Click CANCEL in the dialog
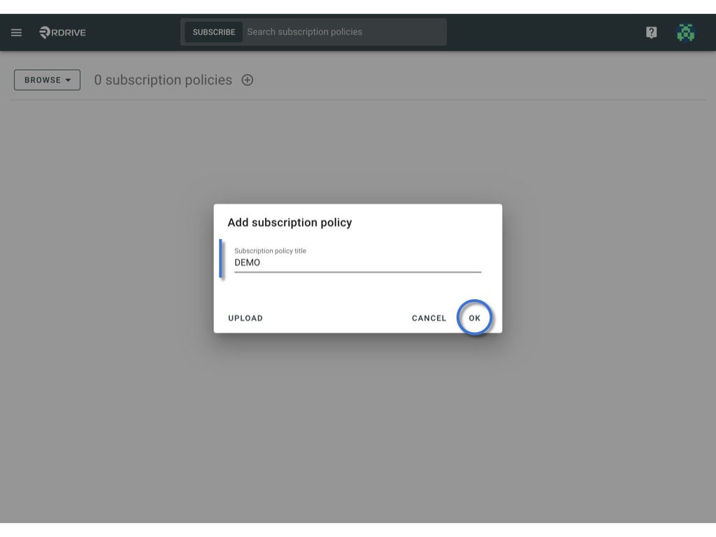This screenshot has height=537, width=716. (x=429, y=318)
